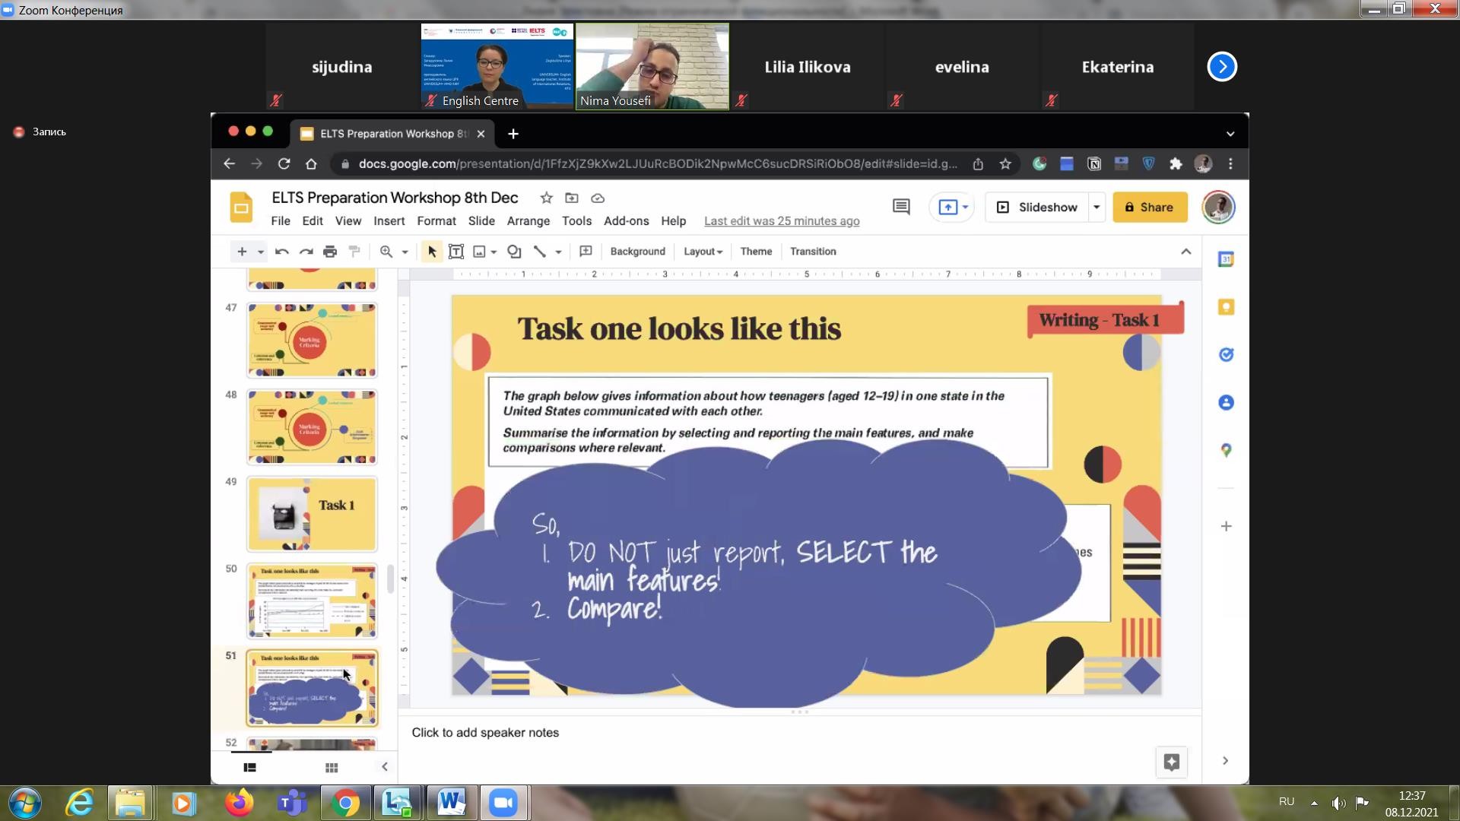Click the Add comment toolbar icon
1460x821 pixels.
[586, 252]
